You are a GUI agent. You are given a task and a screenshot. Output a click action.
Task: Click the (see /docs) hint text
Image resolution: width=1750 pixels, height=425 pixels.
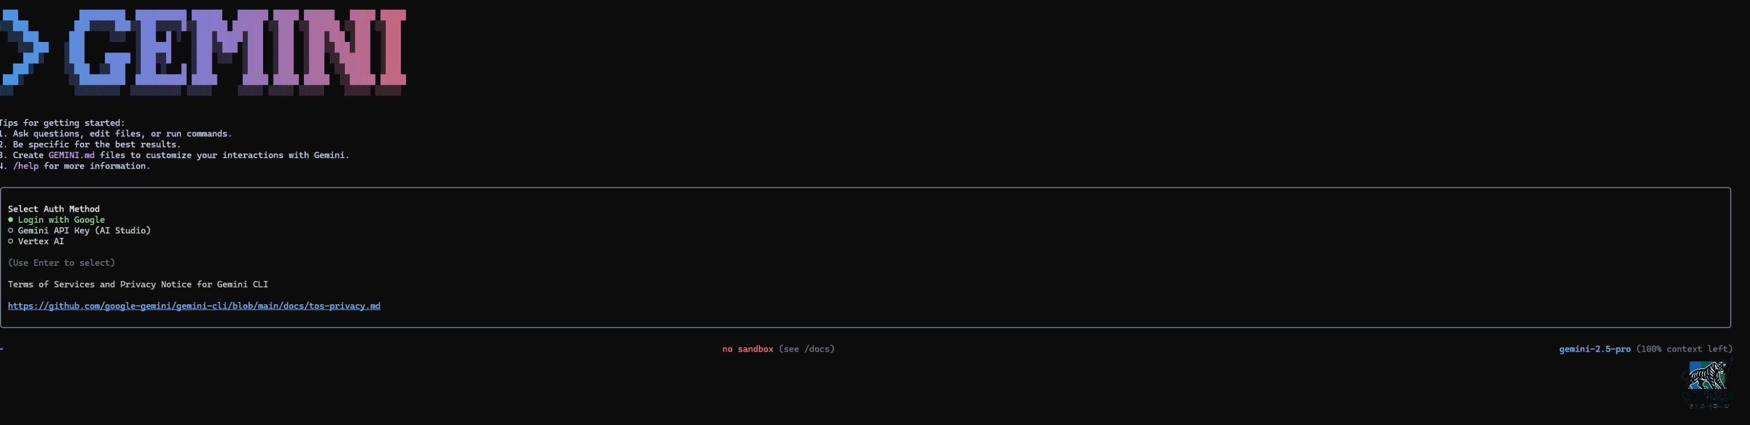pyautogui.click(x=806, y=349)
